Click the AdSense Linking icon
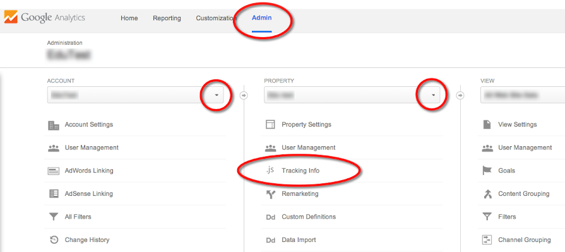 pos(53,194)
